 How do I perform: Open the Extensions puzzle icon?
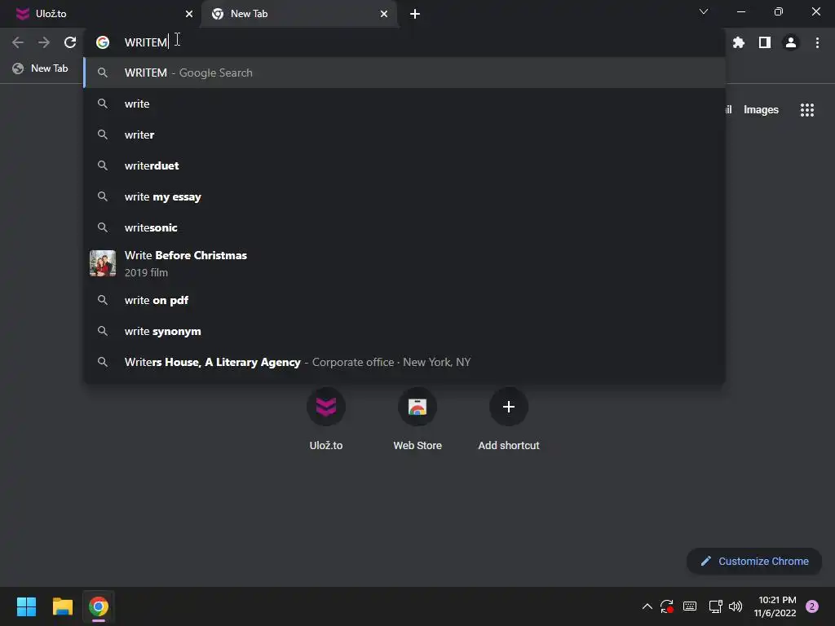point(738,42)
